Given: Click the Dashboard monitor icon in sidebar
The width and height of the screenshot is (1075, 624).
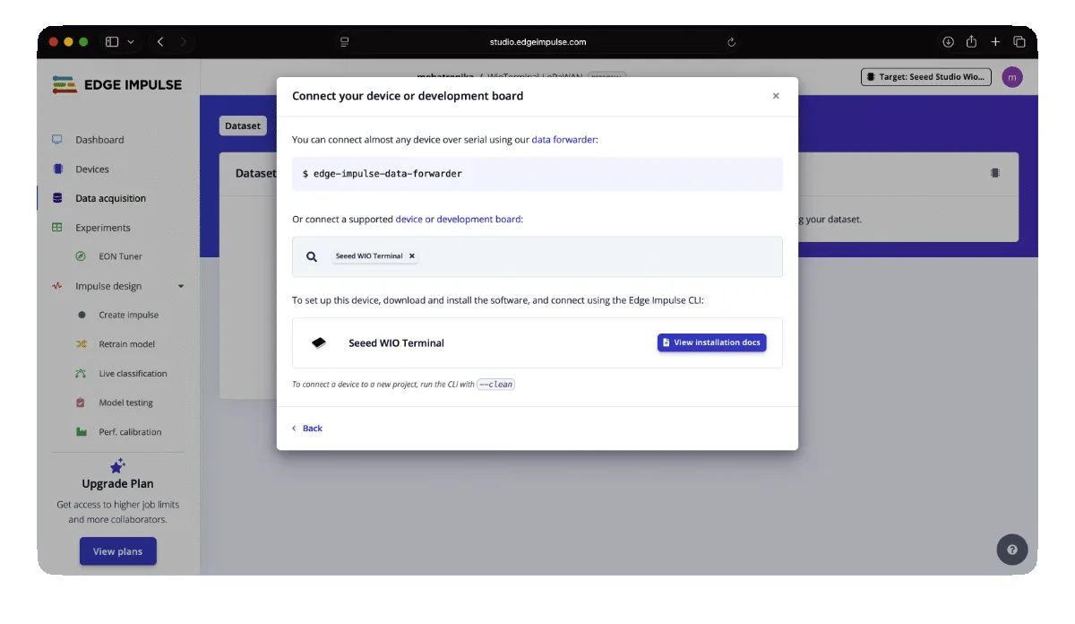Looking at the screenshot, I should (x=57, y=140).
